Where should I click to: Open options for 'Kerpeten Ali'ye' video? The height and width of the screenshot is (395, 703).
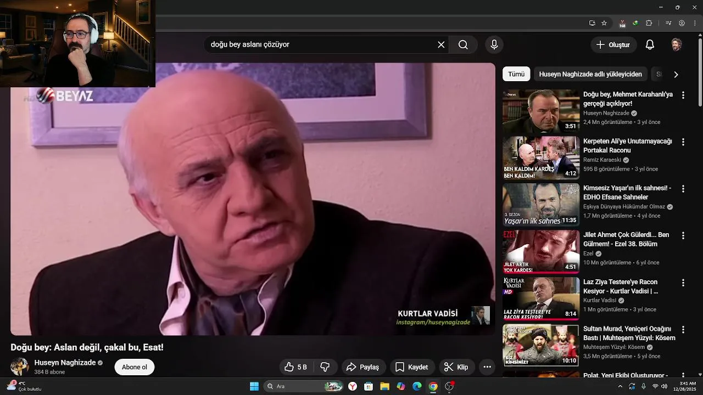pyautogui.click(x=683, y=142)
